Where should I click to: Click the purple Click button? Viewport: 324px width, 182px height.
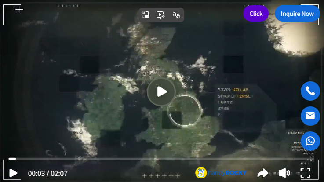pyautogui.click(x=256, y=14)
